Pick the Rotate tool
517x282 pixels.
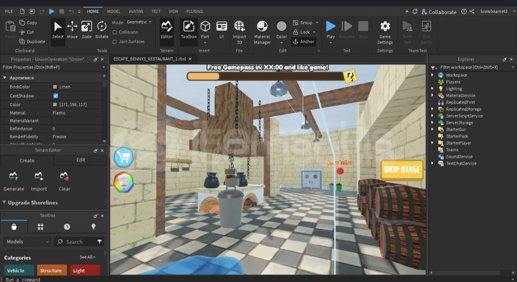pyautogui.click(x=102, y=30)
